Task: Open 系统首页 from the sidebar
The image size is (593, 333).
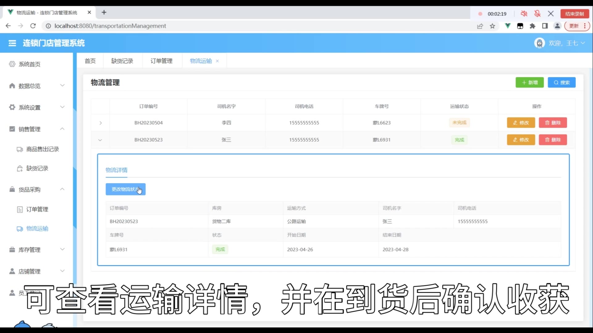Action: pos(29,64)
